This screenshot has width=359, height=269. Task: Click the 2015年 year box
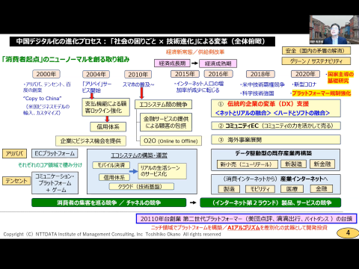pyautogui.click(x=185, y=74)
